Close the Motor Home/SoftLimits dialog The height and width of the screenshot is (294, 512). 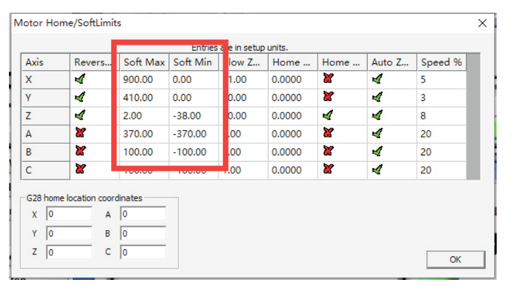coord(483,23)
